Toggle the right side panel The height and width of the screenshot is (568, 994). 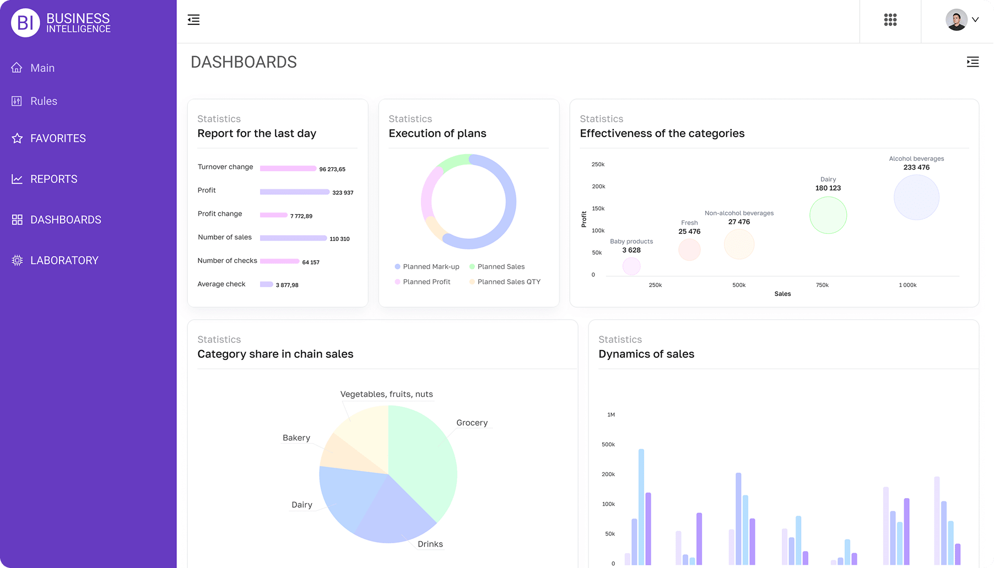click(x=973, y=62)
